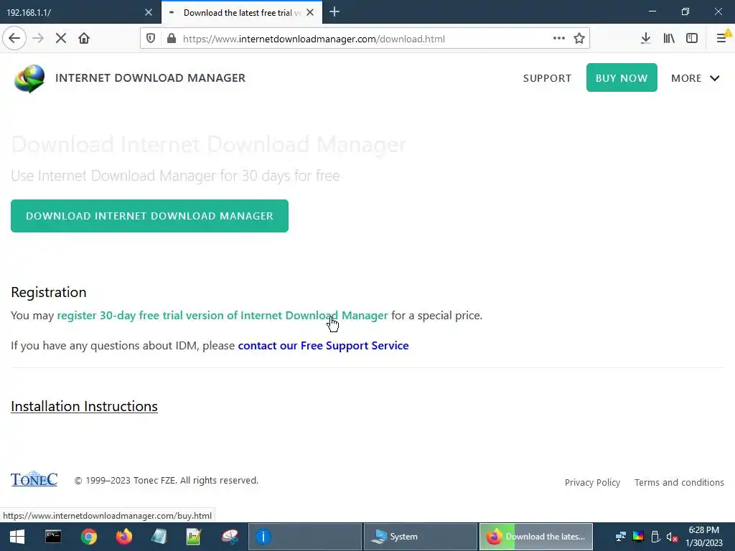735x551 pixels.
Task: Open contact our Free Support Service link
Action: pyautogui.click(x=324, y=345)
